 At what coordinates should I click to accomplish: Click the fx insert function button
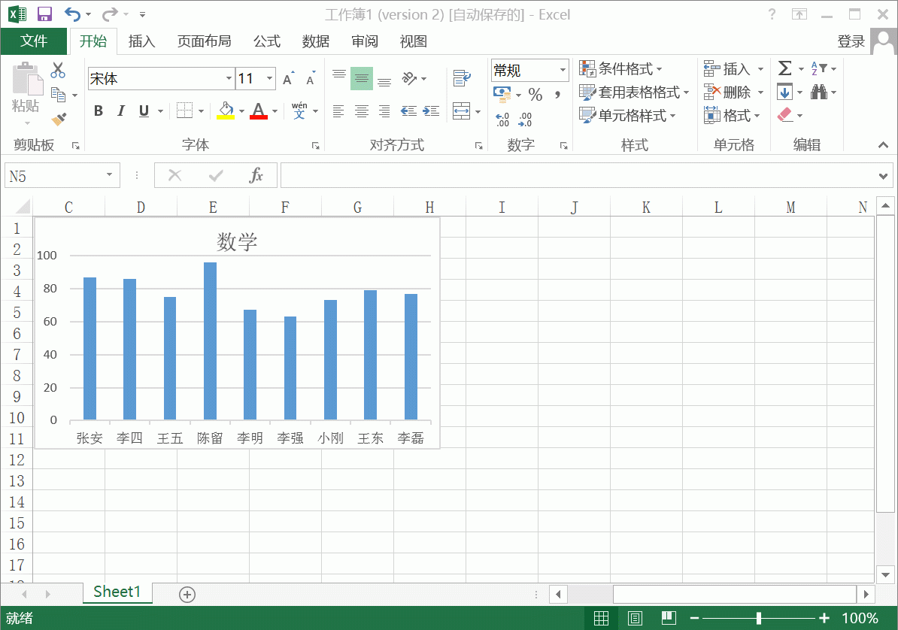coord(256,174)
